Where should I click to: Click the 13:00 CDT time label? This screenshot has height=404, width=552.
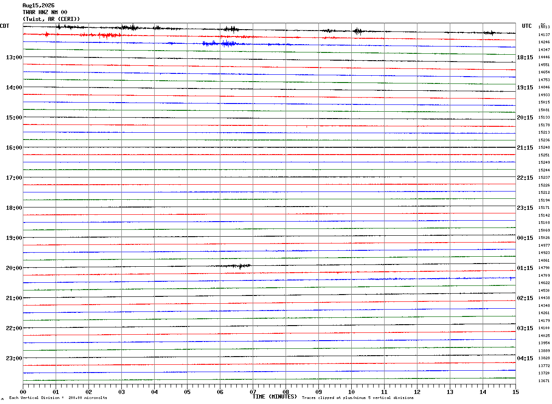tap(14, 57)
